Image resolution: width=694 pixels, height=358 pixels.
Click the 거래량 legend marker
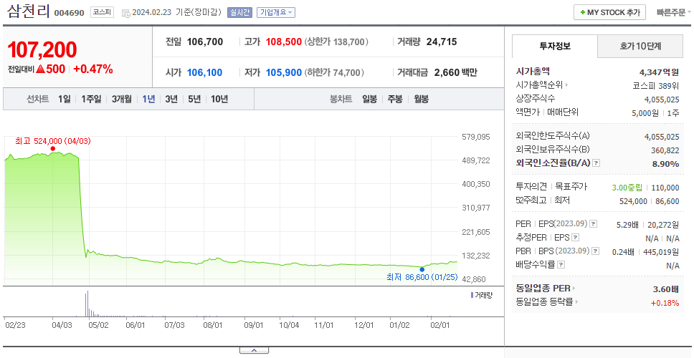coord(472,295)
